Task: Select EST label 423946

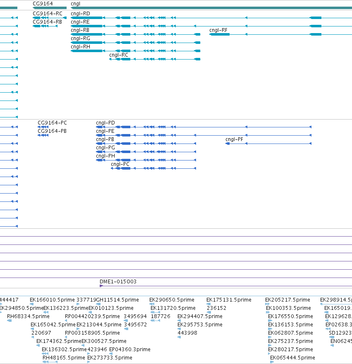Action: click(97, 350)
